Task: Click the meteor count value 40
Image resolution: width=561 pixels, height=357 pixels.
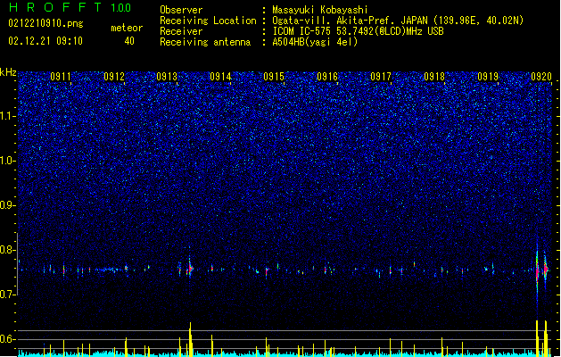Action: [x=129, y=41]
